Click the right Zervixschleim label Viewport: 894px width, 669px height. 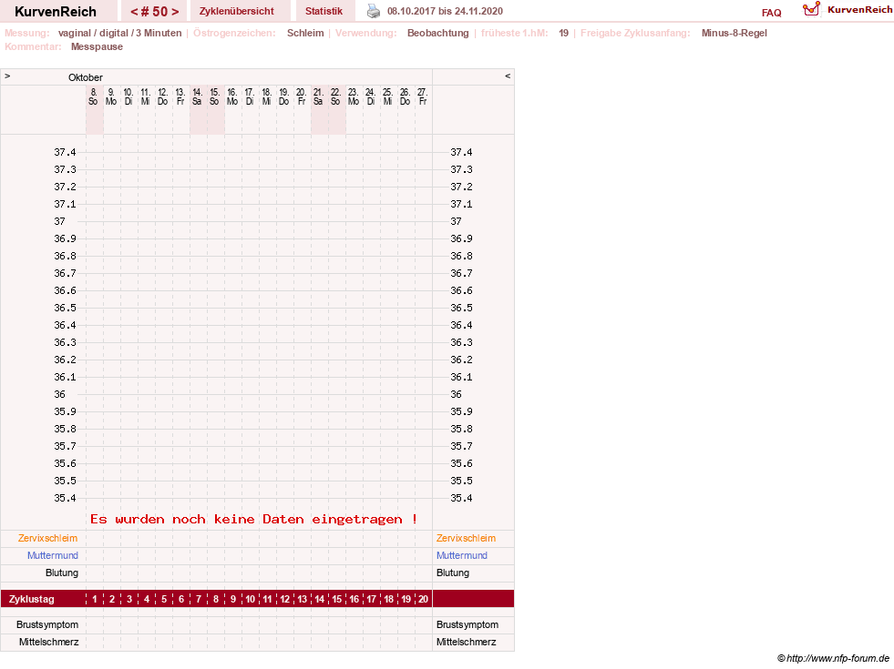tap(466, 538)
